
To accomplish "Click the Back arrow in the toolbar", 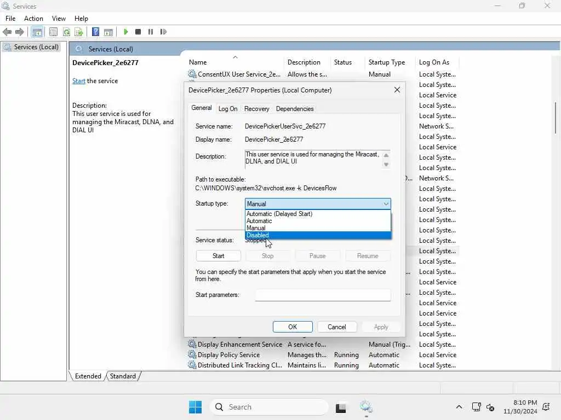I will coord(7,32).
